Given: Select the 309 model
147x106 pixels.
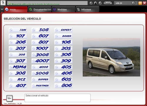Looking at the screenshot, I should pyautogui.click(x=64, y=61).
